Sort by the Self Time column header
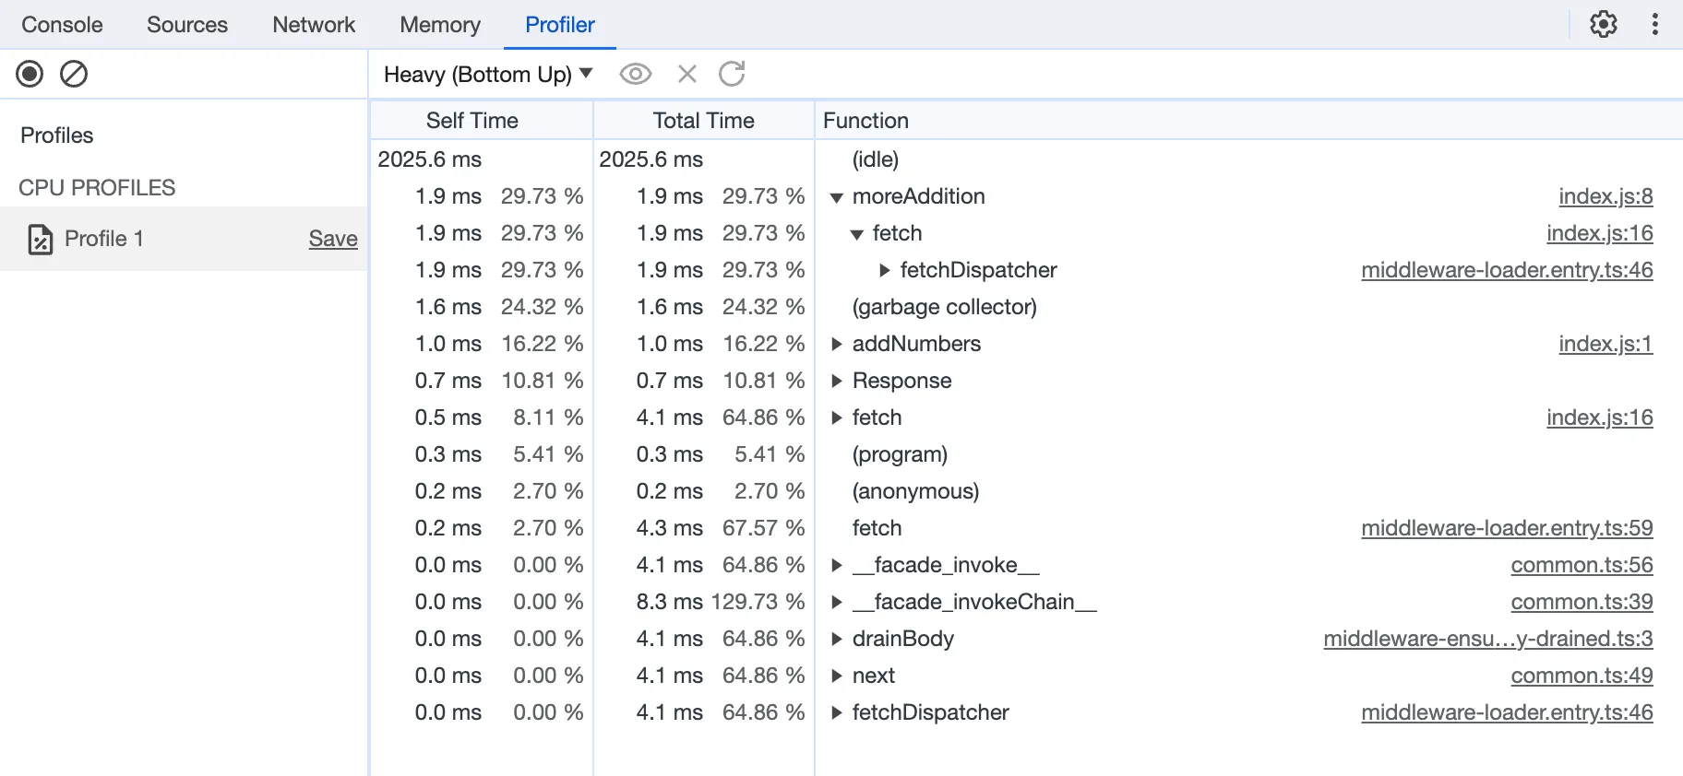This screenshot has height=776, width=1683. point(471,121)
